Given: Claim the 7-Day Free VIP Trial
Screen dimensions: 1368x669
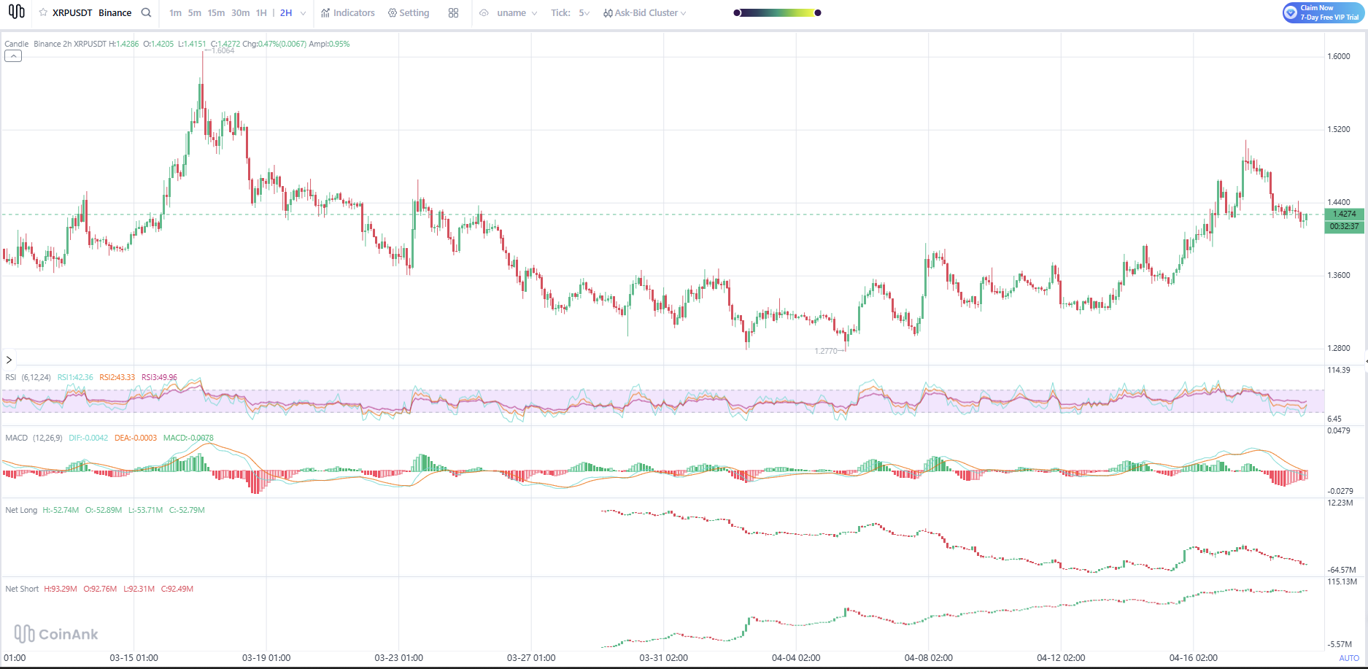Looking at the screenshot, I should [x=1323, y=12].
